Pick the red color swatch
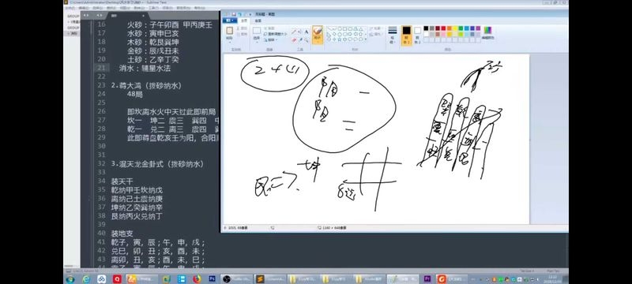 tap(443, 28)
